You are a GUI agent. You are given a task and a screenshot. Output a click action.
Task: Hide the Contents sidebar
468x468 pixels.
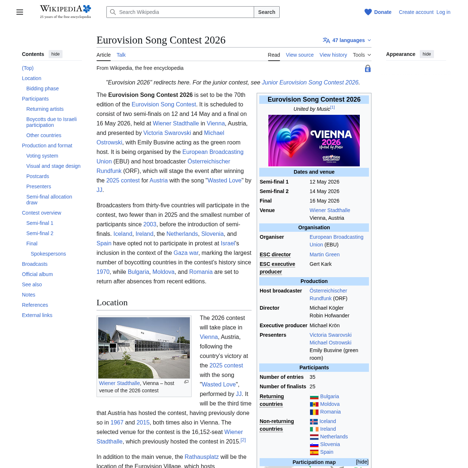click(55, 53)
